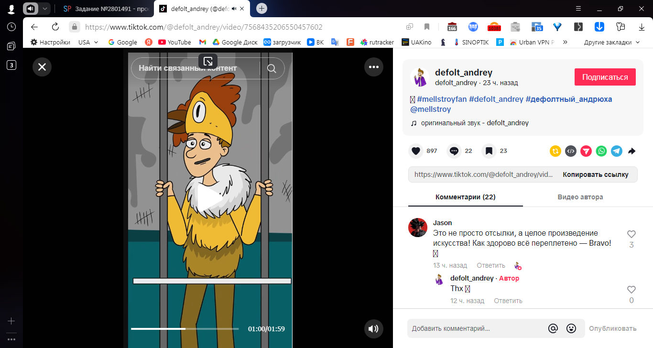Open the orange extension with badge 10385

[494, 27]
